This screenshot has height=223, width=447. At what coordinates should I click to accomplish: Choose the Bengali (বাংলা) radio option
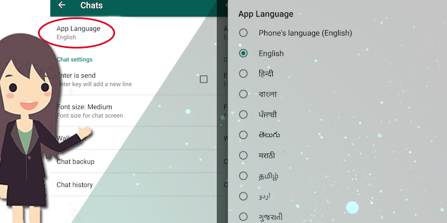point(243,94)
